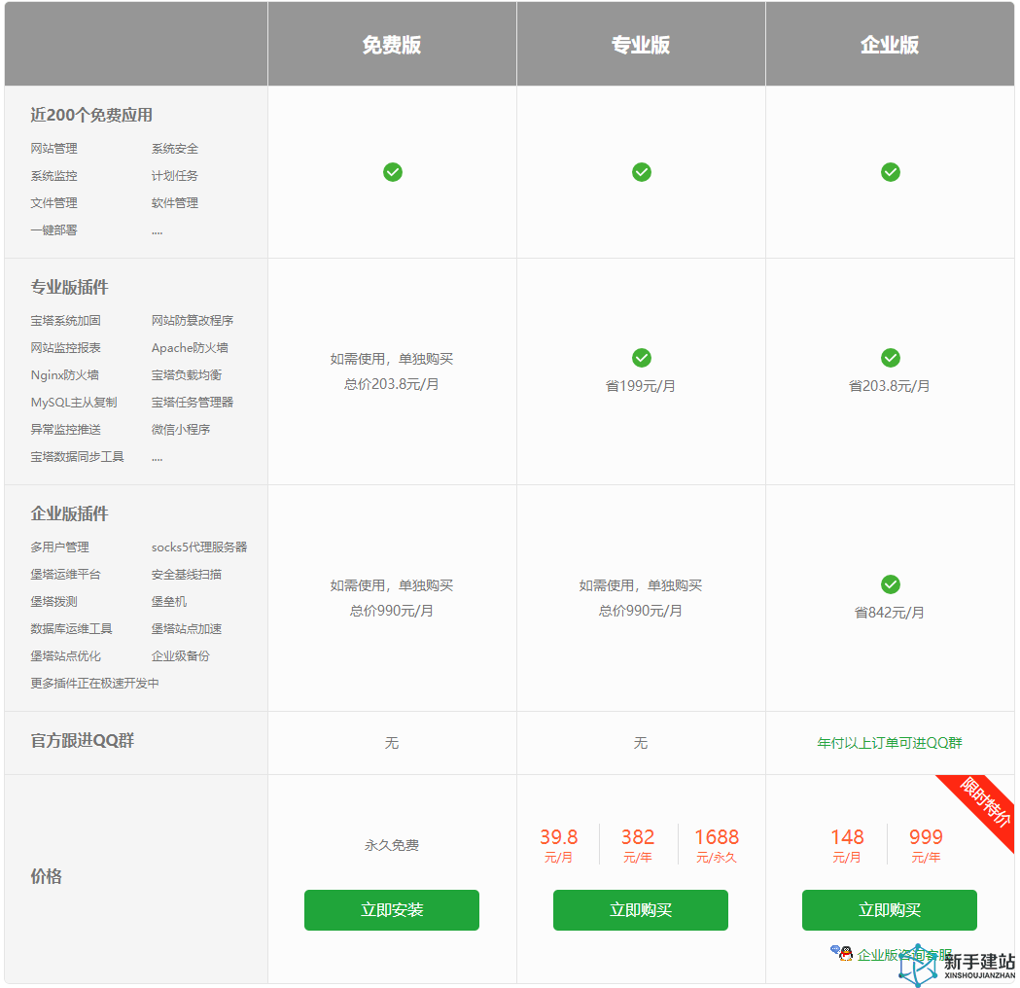This screenshot has height=988, width=1020.
Task: Open the 企业版咨询客服 link
Action: (x=904, y=955)
